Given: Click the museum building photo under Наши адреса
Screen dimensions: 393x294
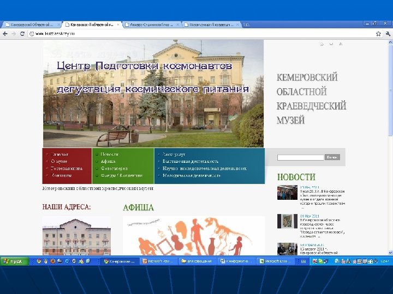Looking at the screenshot, I should coord(76,236).
